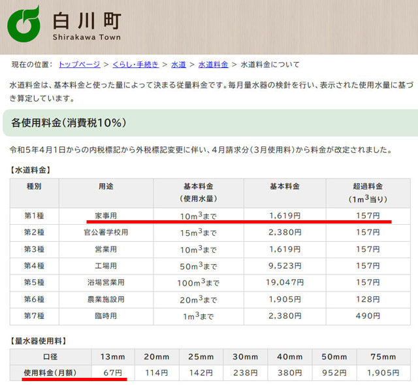The image size is (418, 385).
Task: Click the 【水道料金】 table caption
Action: pyautogui.click(x=30, y=170)
